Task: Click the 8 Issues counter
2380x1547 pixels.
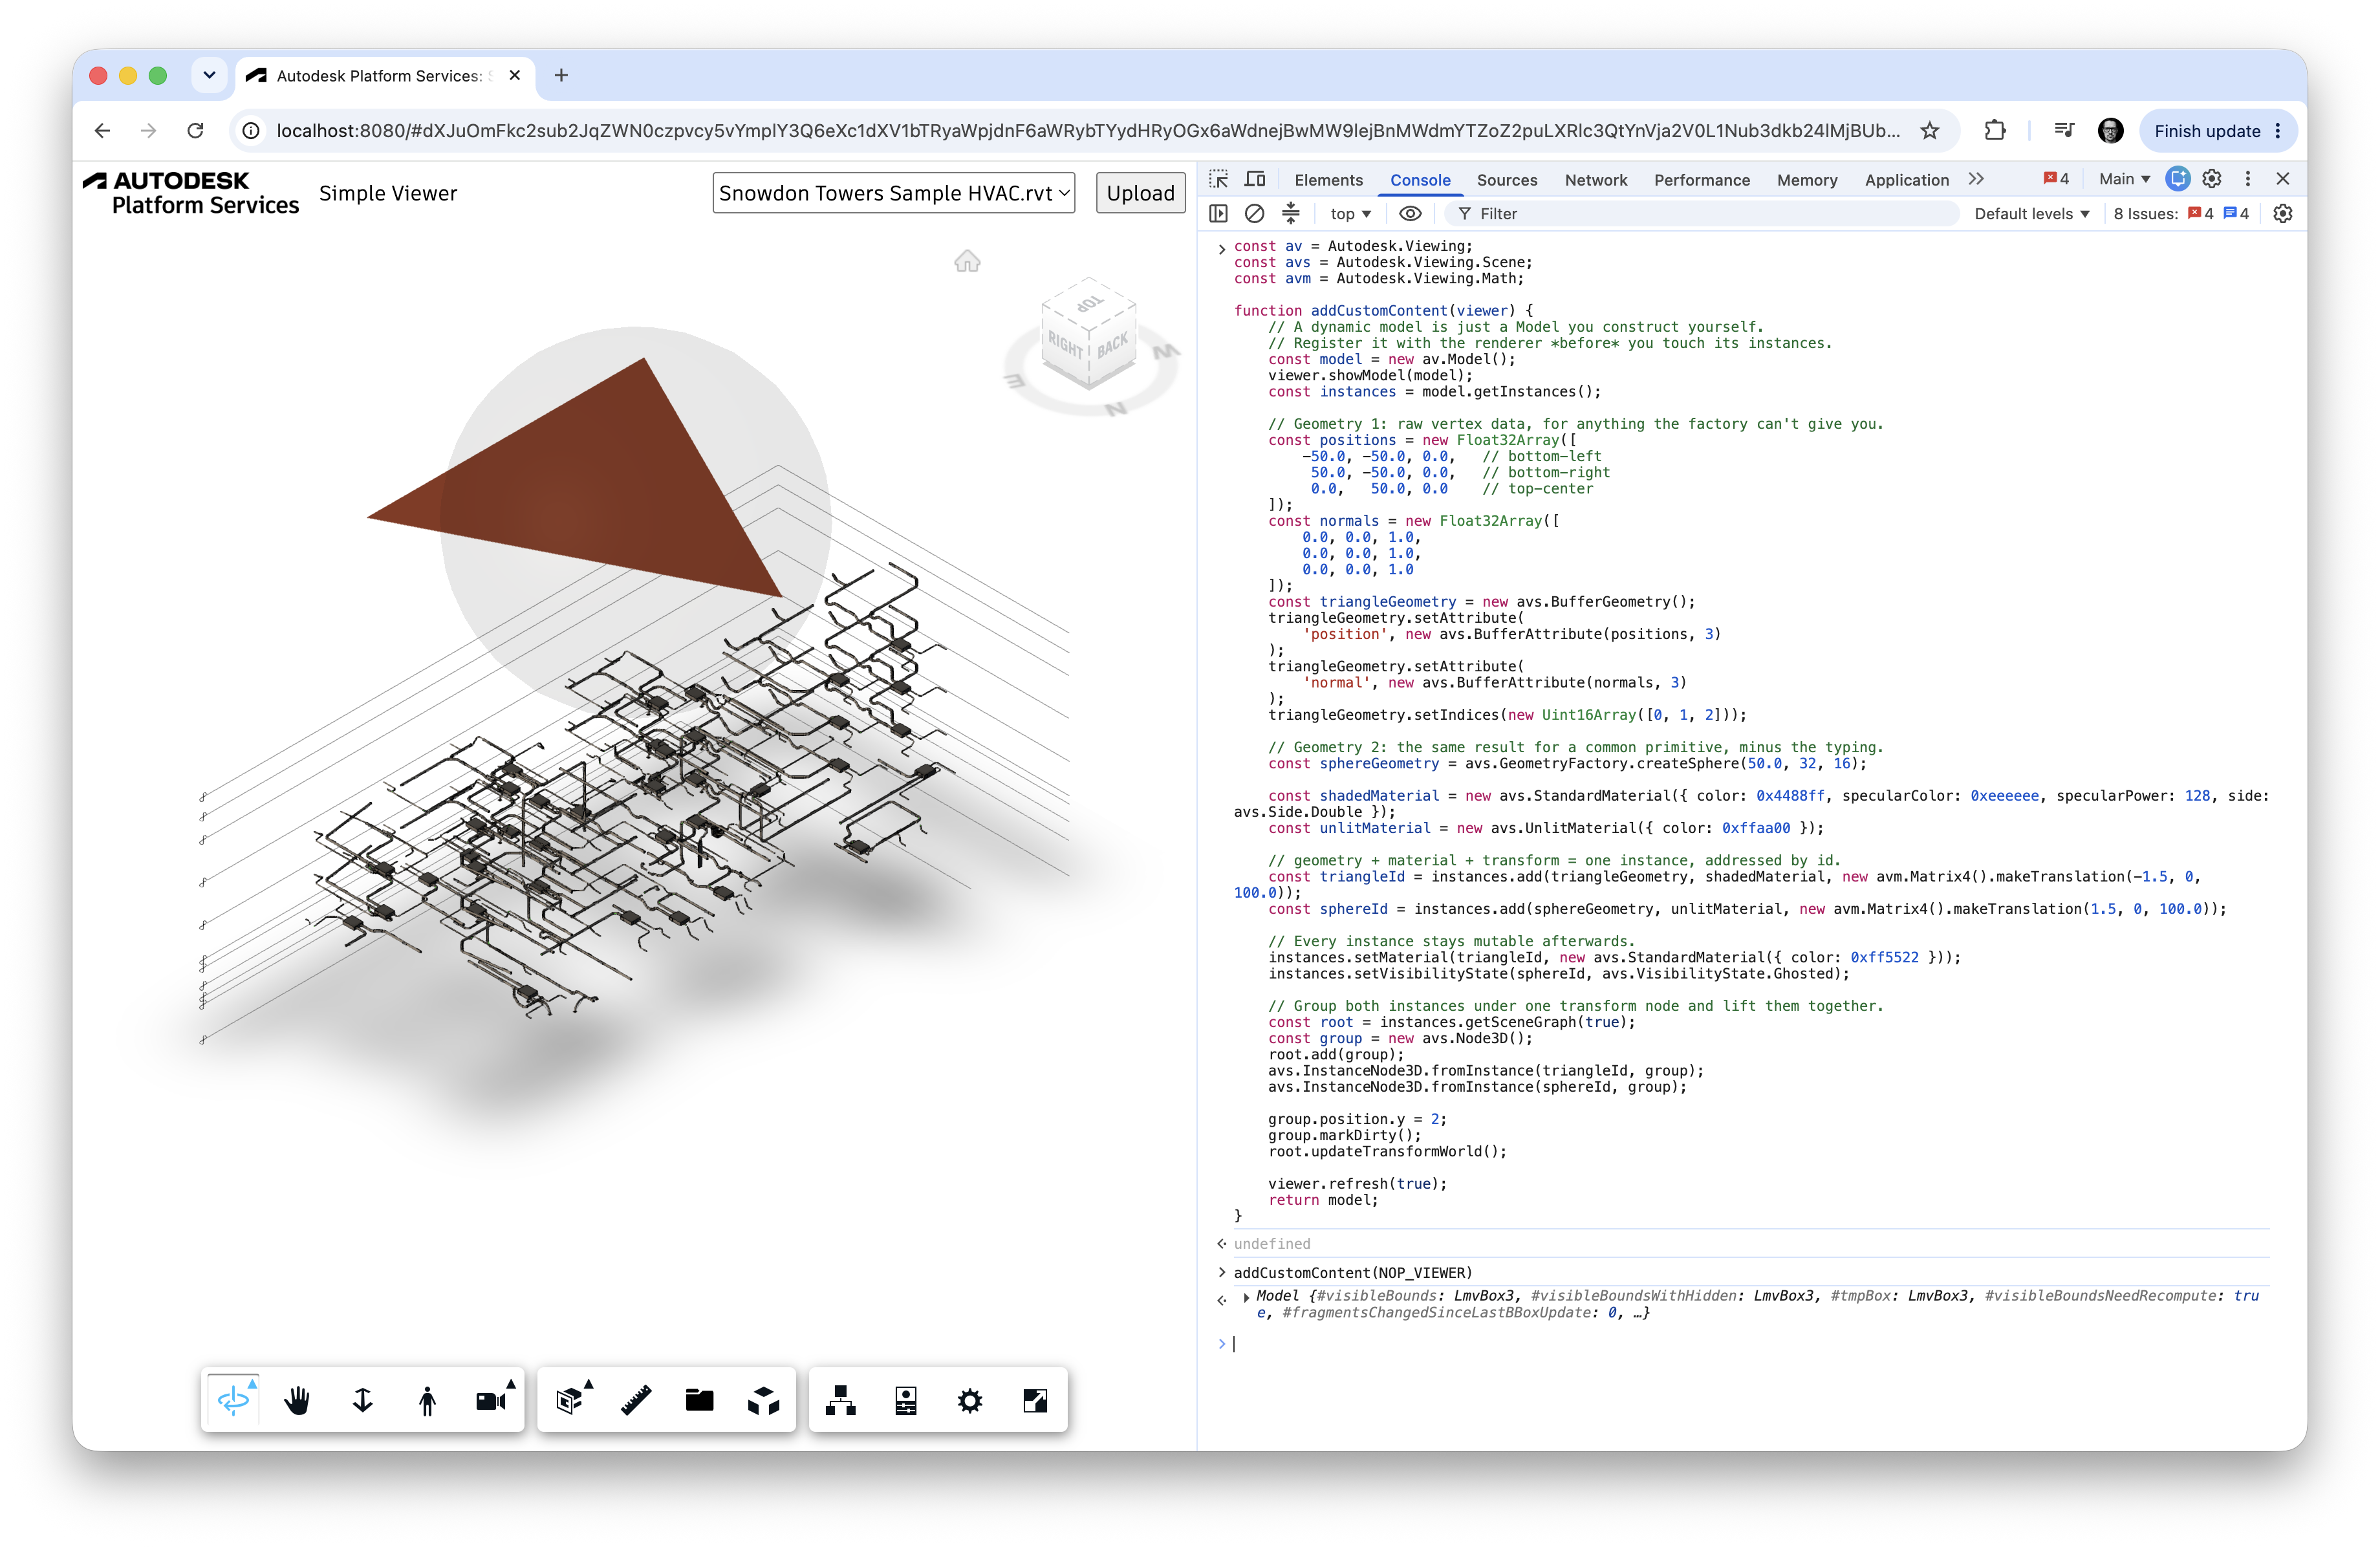Action: (2180, 213)
